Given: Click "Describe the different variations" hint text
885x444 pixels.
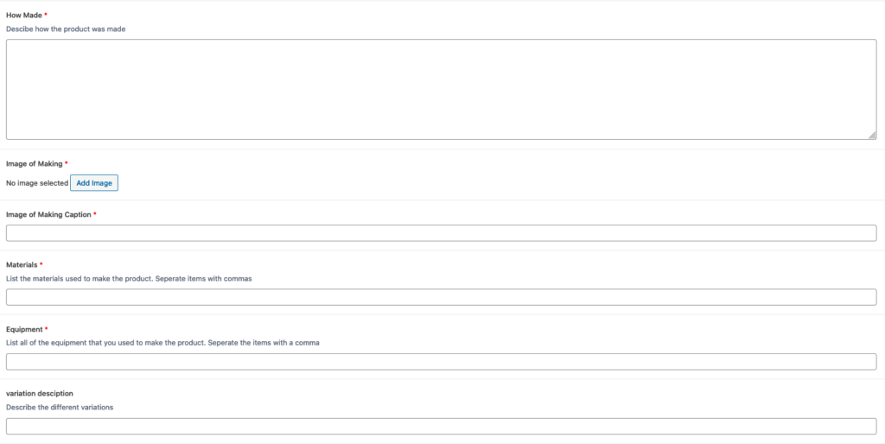Looking at the screenshot, I should pyautogui.click(x=60, y=407).
